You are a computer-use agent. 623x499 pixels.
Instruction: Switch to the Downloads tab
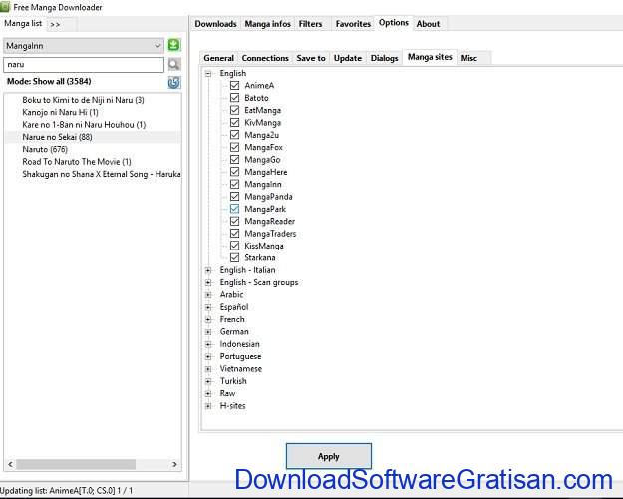click(x=215, y=24)
